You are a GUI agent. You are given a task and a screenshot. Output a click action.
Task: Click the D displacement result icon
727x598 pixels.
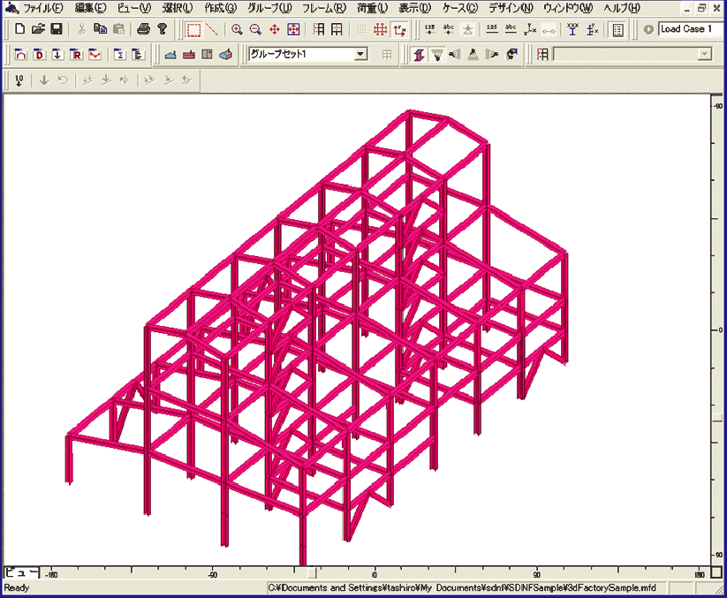point(40,55)
